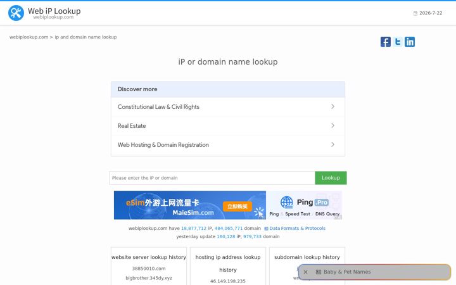Share the page on Twitter

pos(398,42)
